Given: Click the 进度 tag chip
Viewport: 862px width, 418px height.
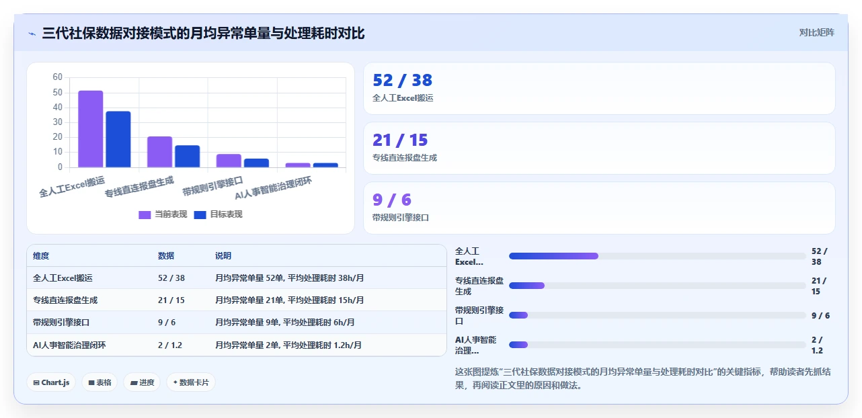Looking at the screenshot, I should 142,382.
